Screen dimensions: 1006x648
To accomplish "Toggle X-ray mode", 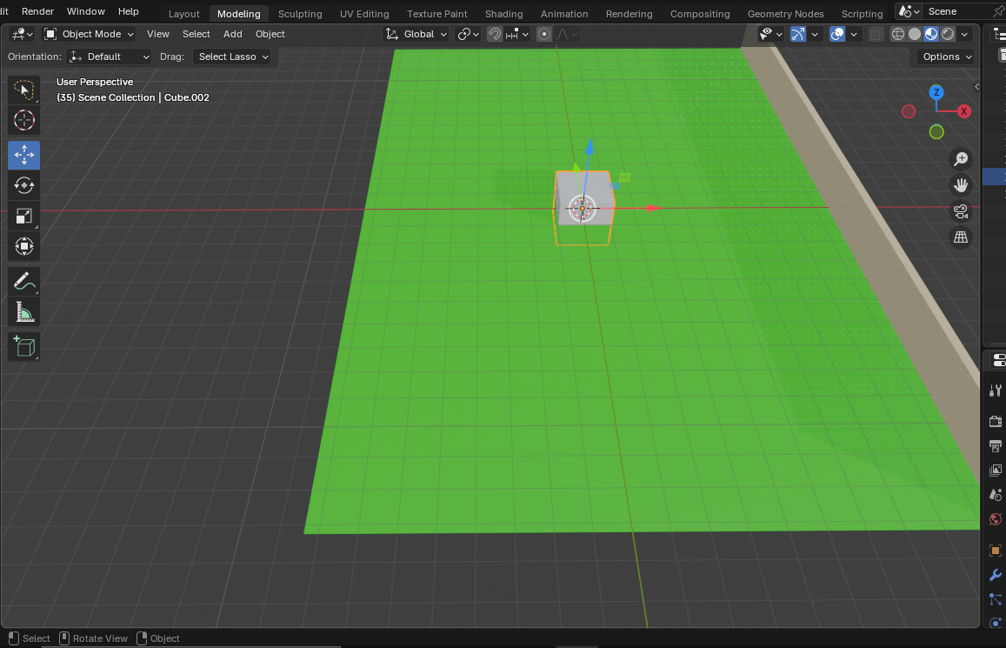I will pos(875,34).
